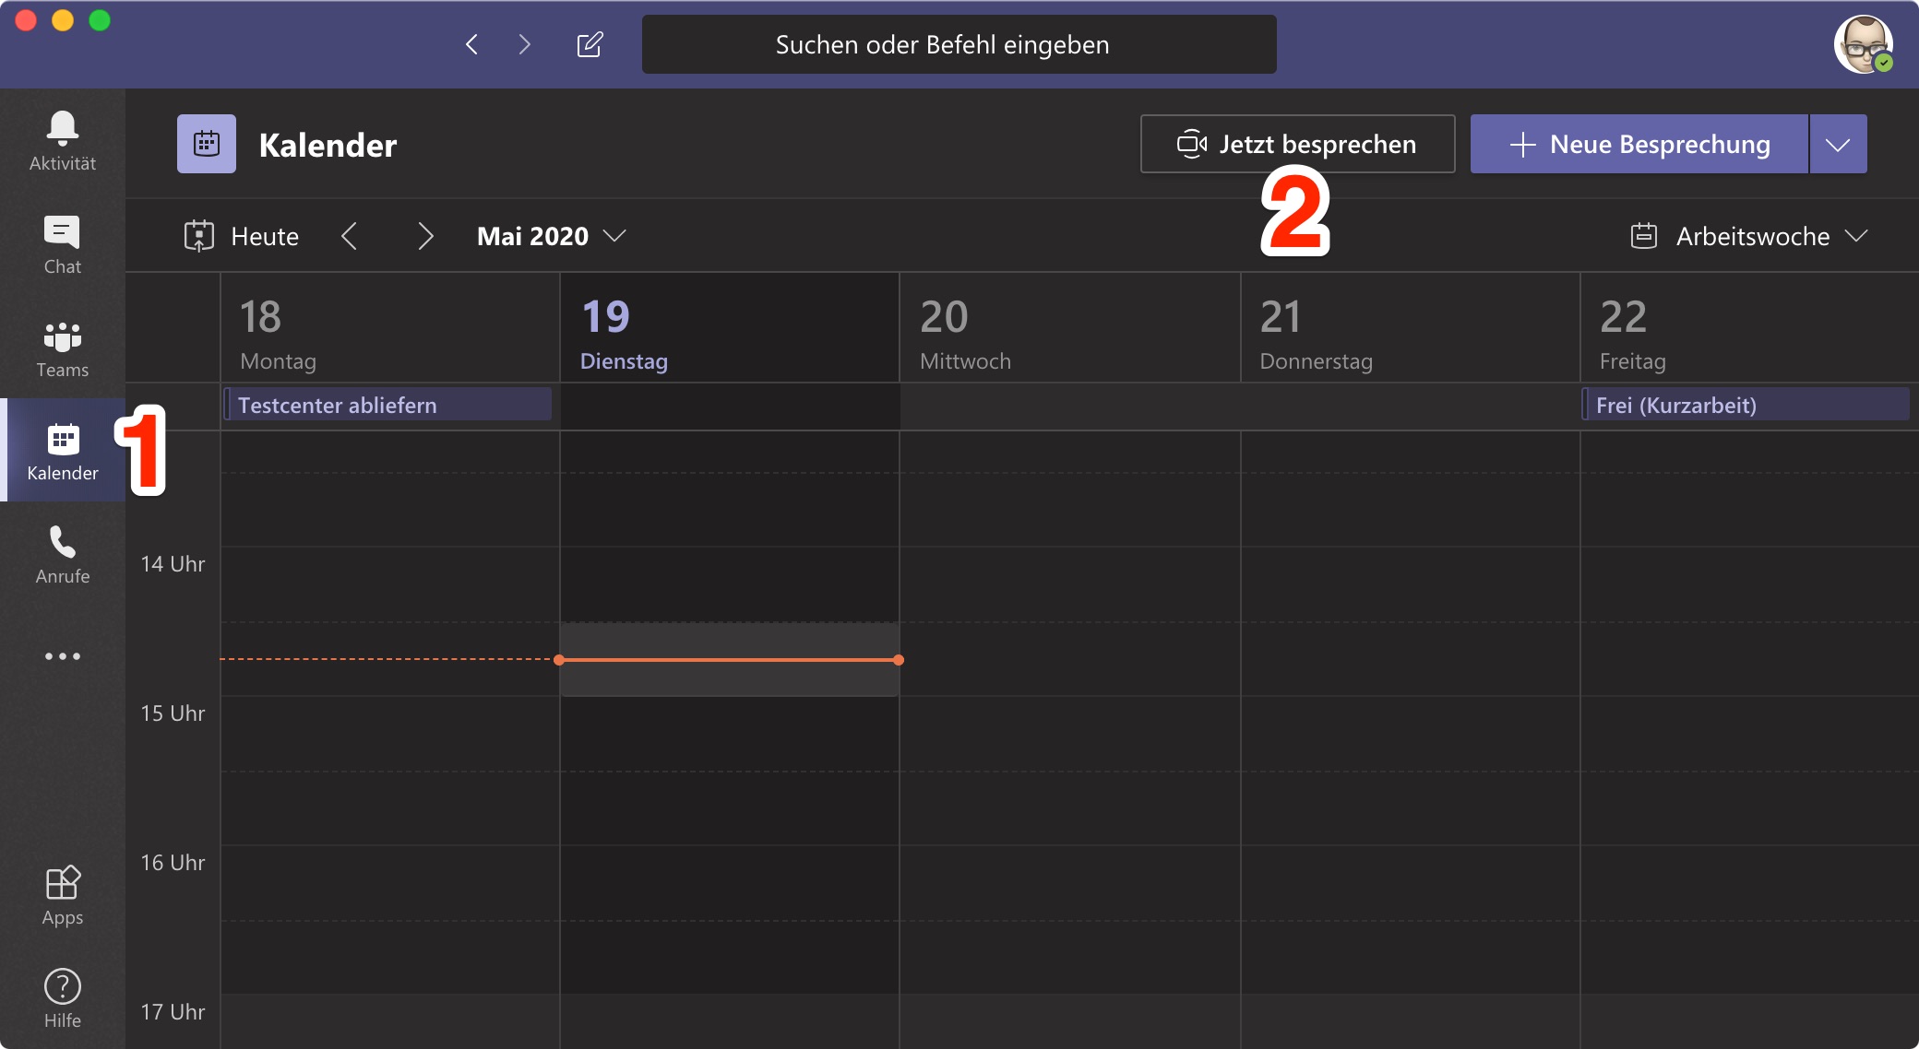Open the Arbeitswoche view dropdown
The width and height of the screenshot is (1919, 1049).
click(1749, 236)
